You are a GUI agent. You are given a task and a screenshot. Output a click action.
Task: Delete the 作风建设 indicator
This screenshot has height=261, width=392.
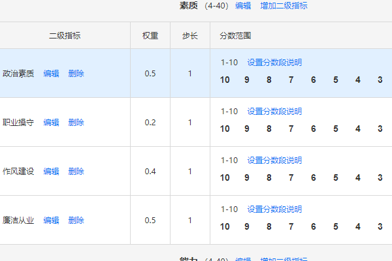(x=76, y=172)
